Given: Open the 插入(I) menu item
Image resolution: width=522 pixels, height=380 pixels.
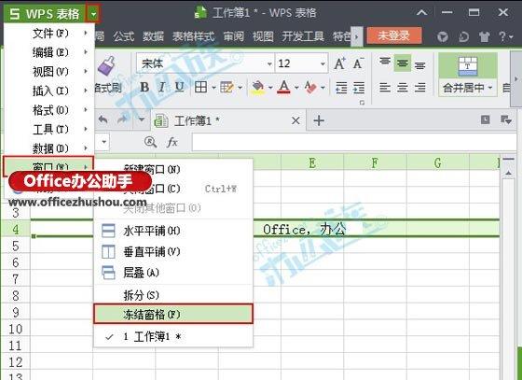Looking at the screenshot, I should (x=48, y=91).
